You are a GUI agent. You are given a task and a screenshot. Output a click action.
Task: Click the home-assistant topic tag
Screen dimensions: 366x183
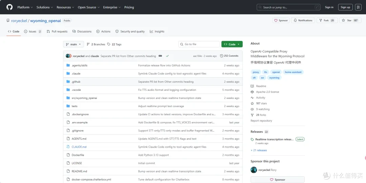click(293, 72)
